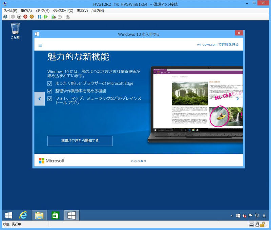Click the Microsoft logo in dialog footer

[x=51, y=161]
